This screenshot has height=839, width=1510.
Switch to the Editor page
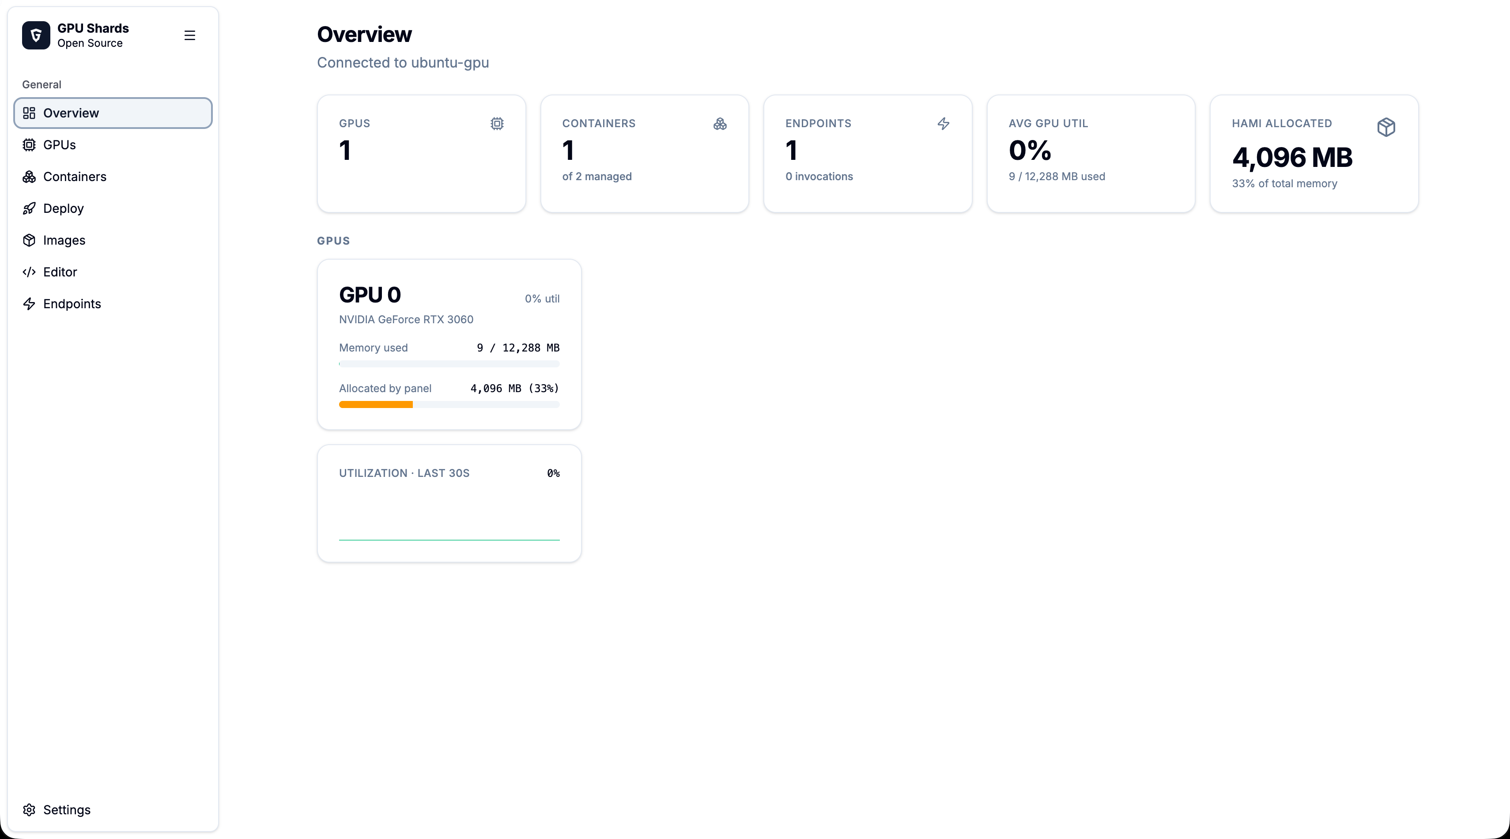(x=113, y=272)
